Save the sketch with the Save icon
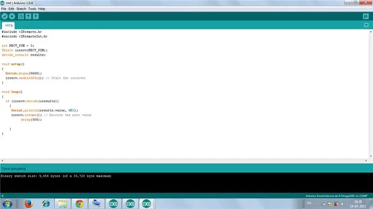The width and height of the screenshot is (373, 209). (36, 16)
